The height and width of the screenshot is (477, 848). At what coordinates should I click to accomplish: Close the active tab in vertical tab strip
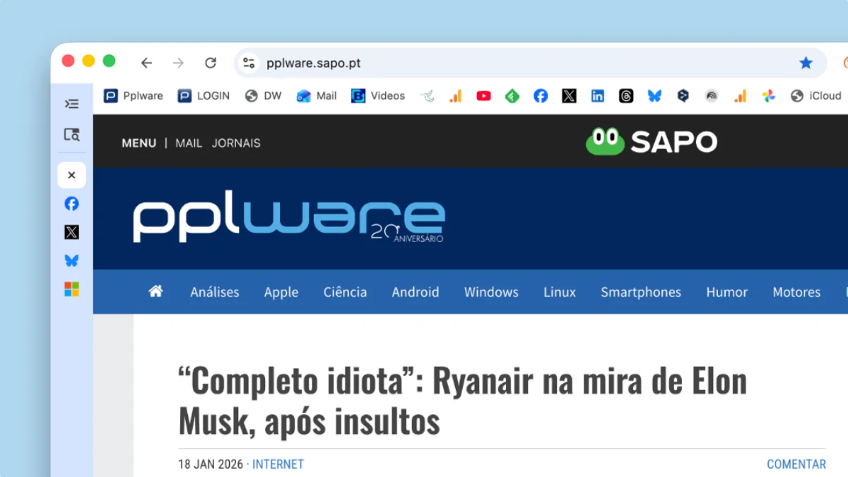[x=71, y=175]
